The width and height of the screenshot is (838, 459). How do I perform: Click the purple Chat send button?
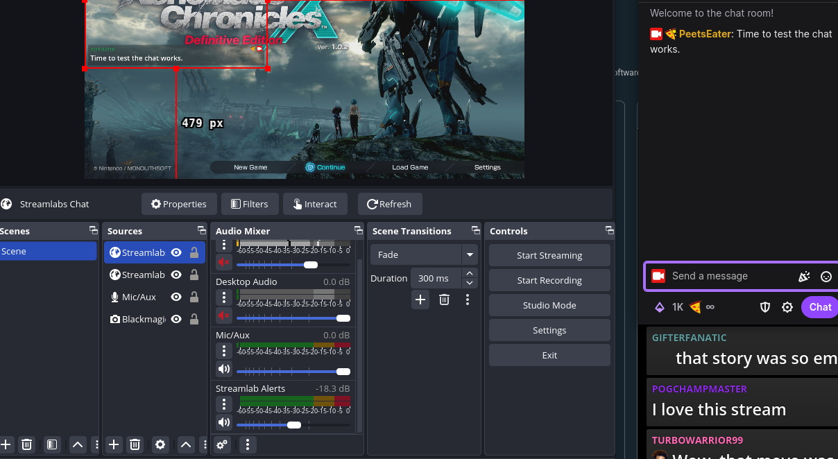click(820, 307)
